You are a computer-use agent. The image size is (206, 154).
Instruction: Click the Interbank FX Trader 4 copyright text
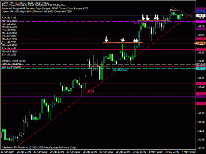[39, 147]
